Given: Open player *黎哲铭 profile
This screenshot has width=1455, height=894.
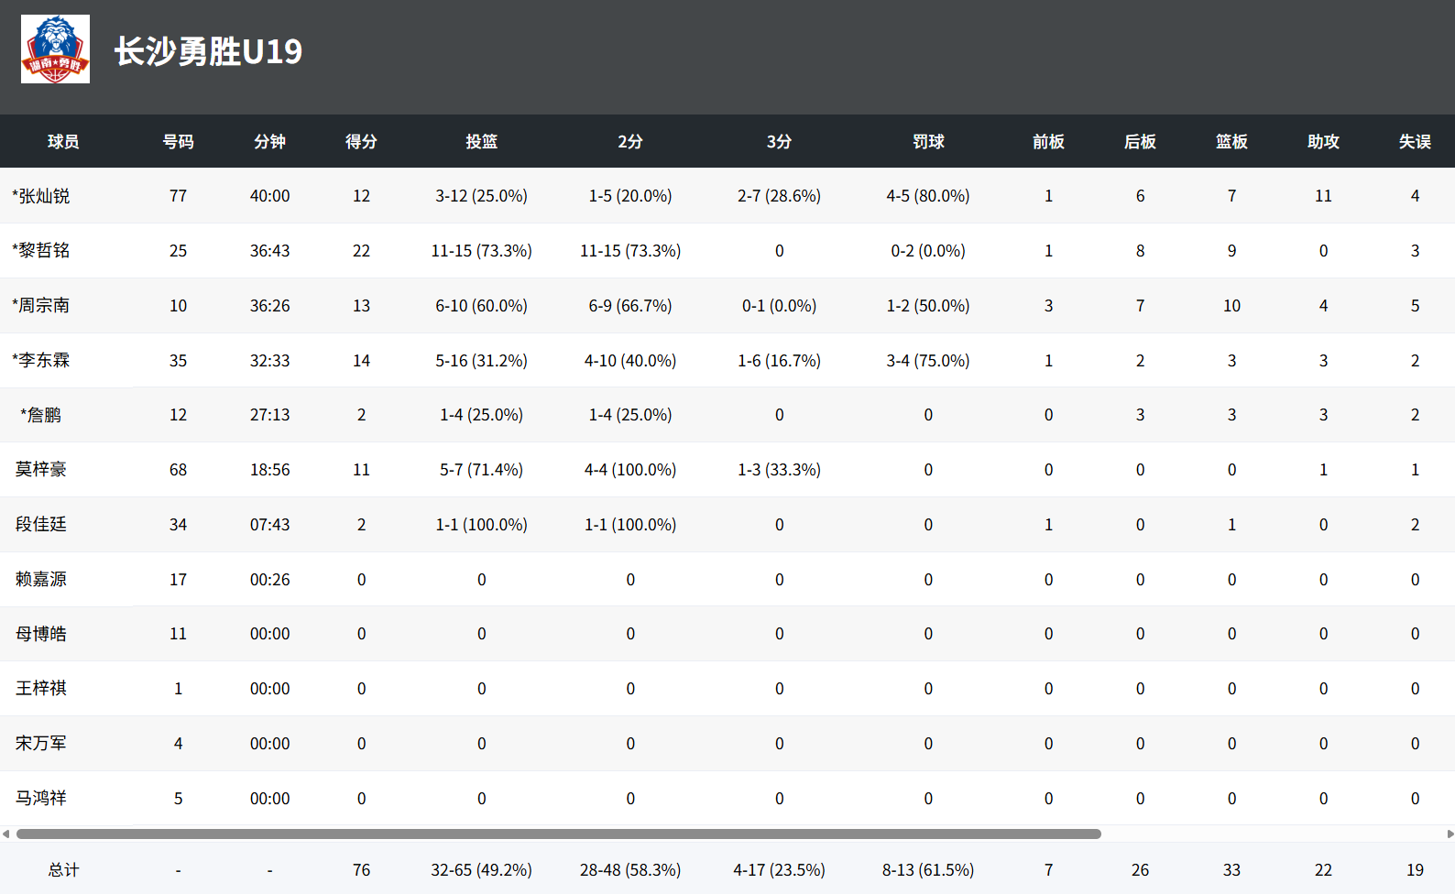Looking at the screenshot, I should (40, 250).
